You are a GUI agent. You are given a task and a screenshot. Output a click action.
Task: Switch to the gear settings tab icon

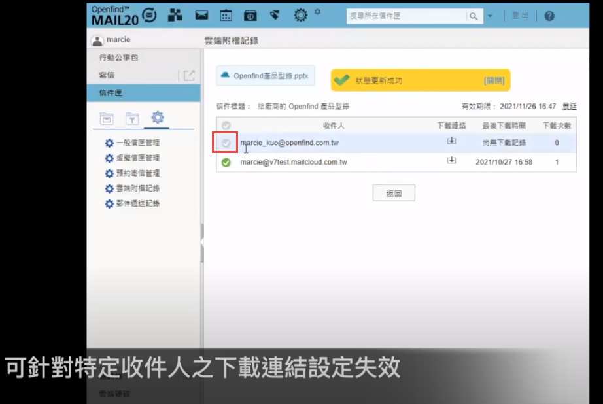[x=157, y=117]
